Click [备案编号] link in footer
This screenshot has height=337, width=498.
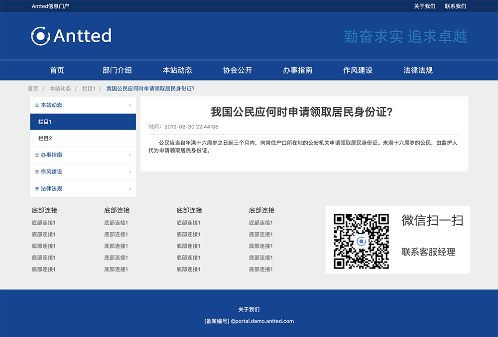click(217, 321)
